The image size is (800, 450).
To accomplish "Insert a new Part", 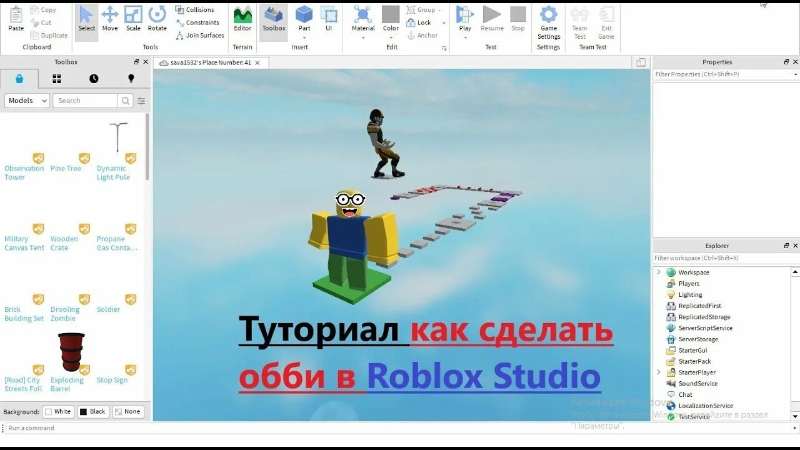I will 304,19.
